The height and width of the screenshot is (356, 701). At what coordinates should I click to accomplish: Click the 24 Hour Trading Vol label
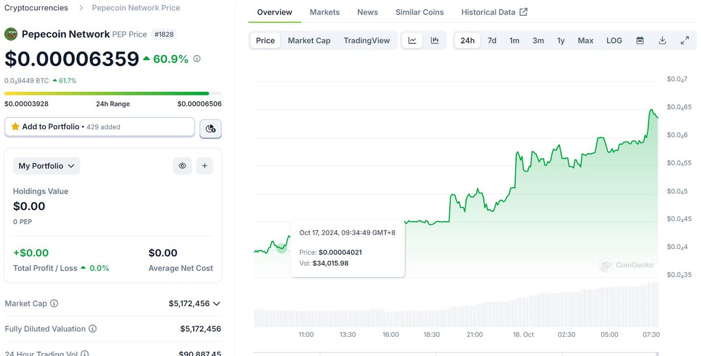(x=41, y=354)
